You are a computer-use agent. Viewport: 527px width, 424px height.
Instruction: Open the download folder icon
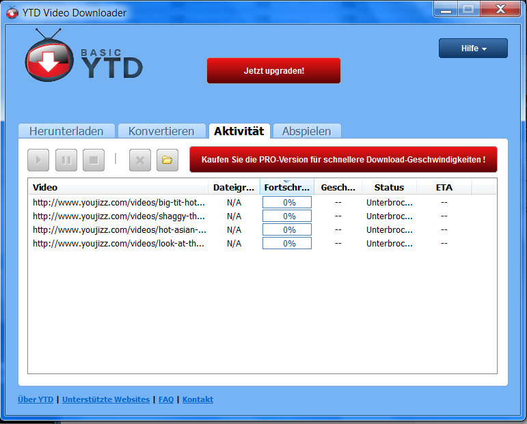167,160
